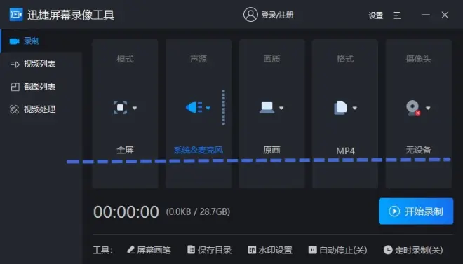Open the 视频处理 sidebar tab

point(41,109)
